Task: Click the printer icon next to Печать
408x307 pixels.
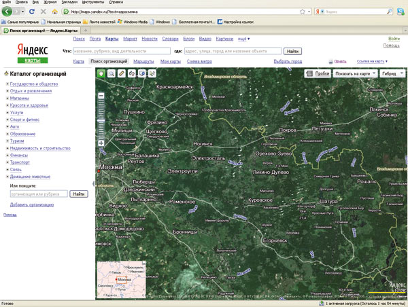Action: point(330,62)
